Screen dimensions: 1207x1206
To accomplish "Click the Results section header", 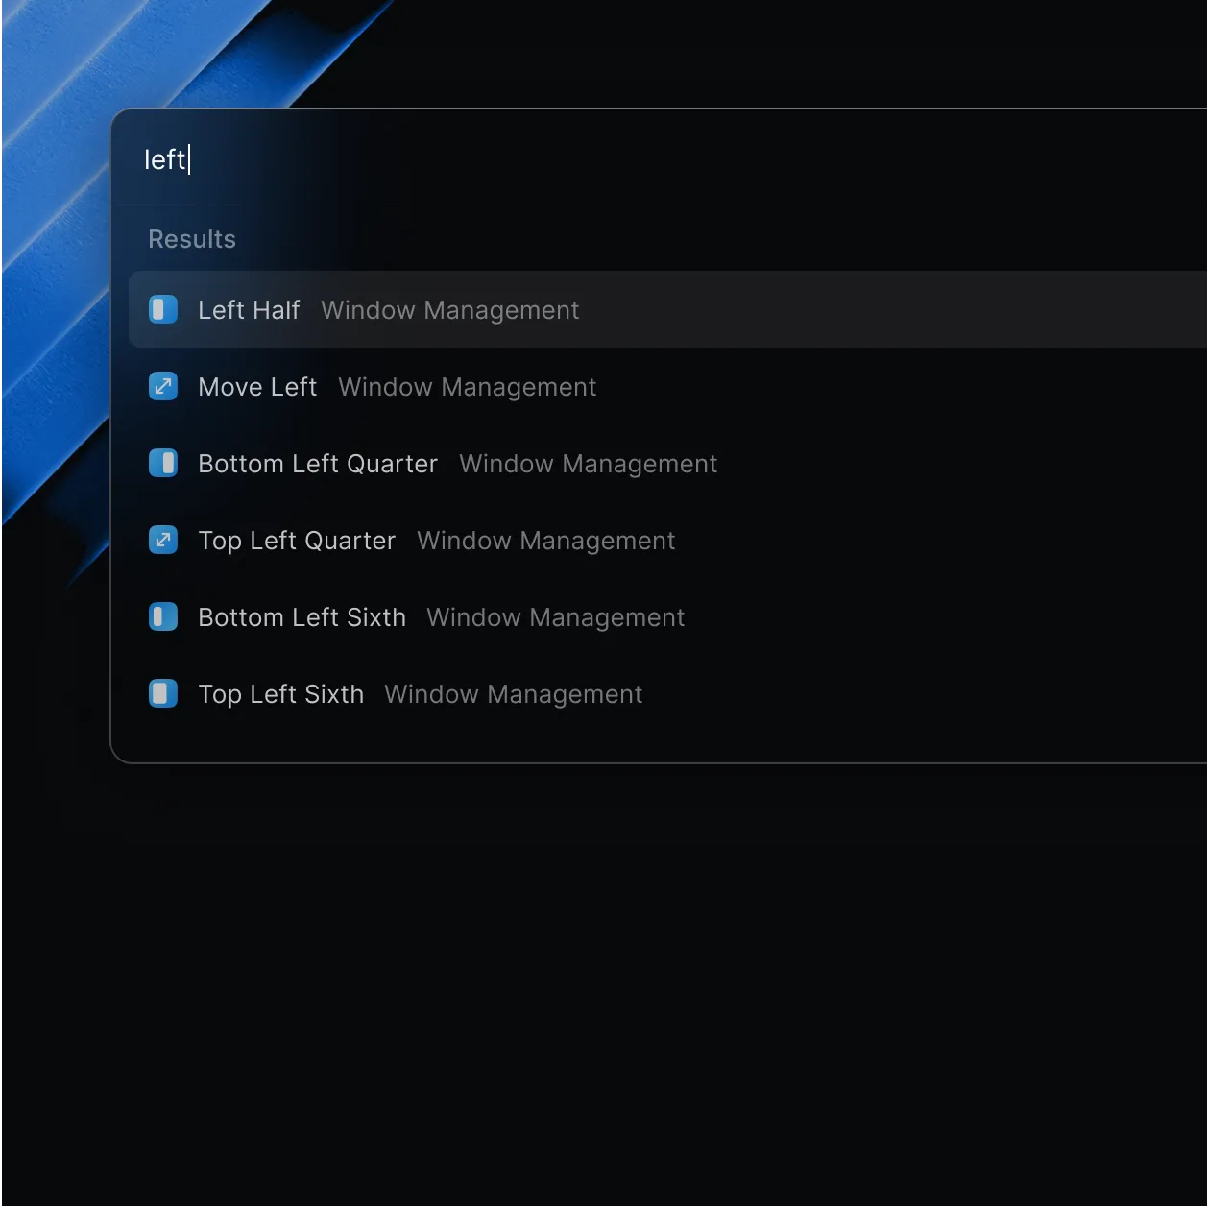I will point(192,238).
